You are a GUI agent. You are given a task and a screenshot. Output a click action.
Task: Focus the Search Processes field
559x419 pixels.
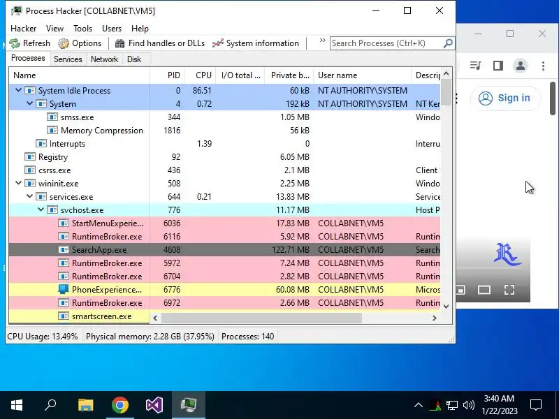click(x=387, y=43)
